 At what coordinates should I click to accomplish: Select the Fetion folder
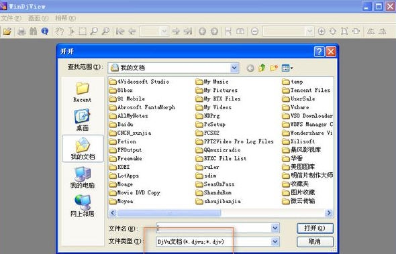tap(122, 141)
